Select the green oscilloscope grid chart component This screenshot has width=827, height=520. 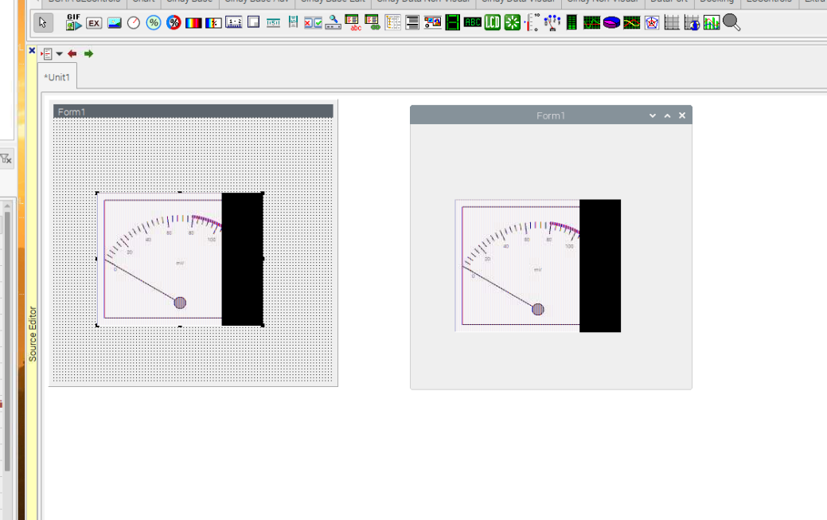pos(591,23)
